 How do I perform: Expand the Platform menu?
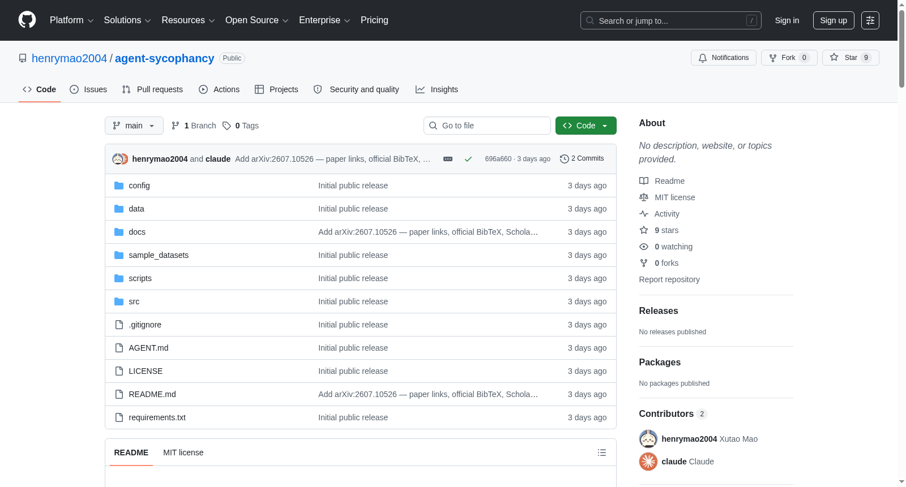pyautogui.click(x=72, y=20)
